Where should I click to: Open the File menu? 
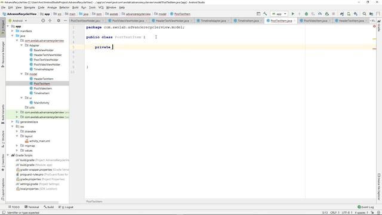[3, 8]
